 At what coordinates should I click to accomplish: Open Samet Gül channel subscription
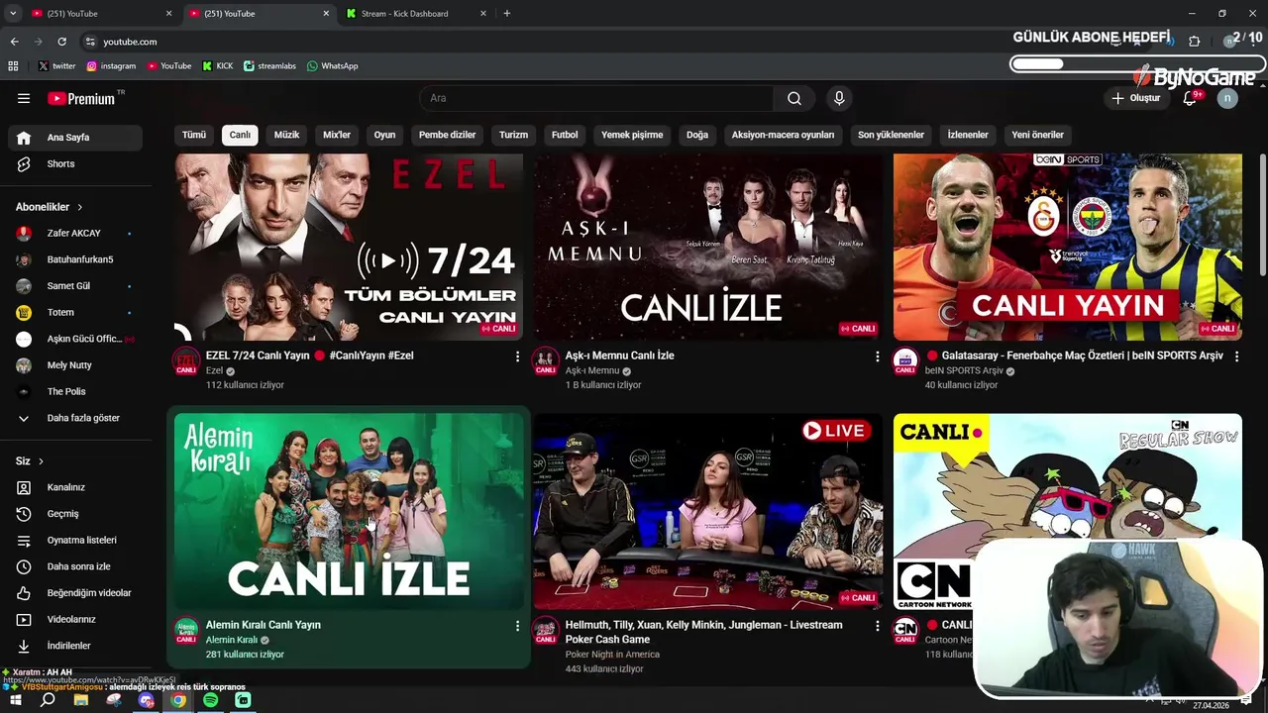(x=74, y=286)
